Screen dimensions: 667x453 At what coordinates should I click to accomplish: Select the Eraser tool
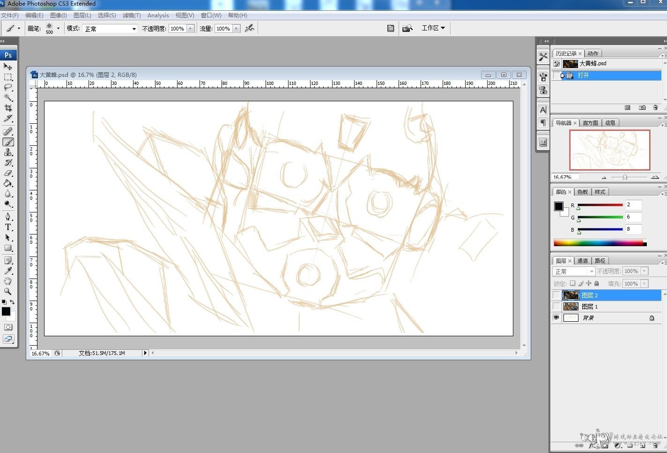[x=8, y=173]
